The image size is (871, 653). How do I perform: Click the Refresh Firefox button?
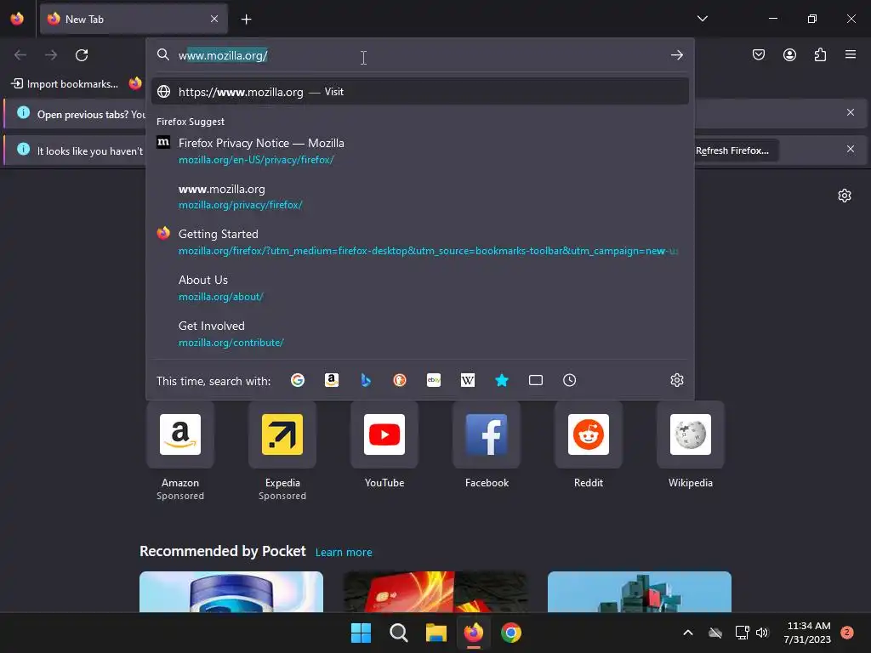pyautogui.click(x=732, y=150)
